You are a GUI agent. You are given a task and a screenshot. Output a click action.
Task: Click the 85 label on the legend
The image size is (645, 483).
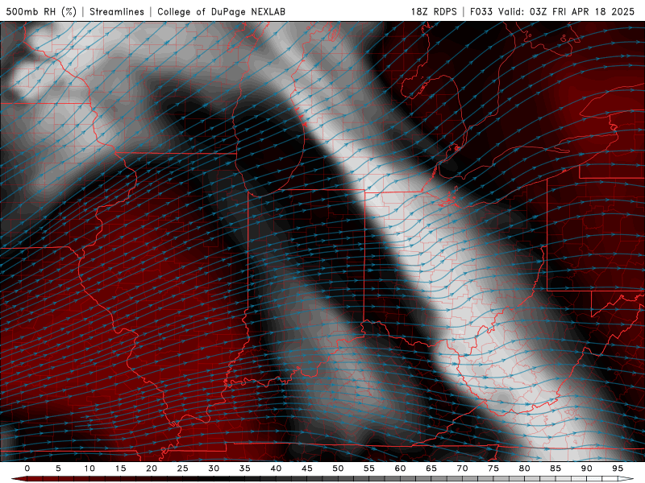tap(556, 469)
